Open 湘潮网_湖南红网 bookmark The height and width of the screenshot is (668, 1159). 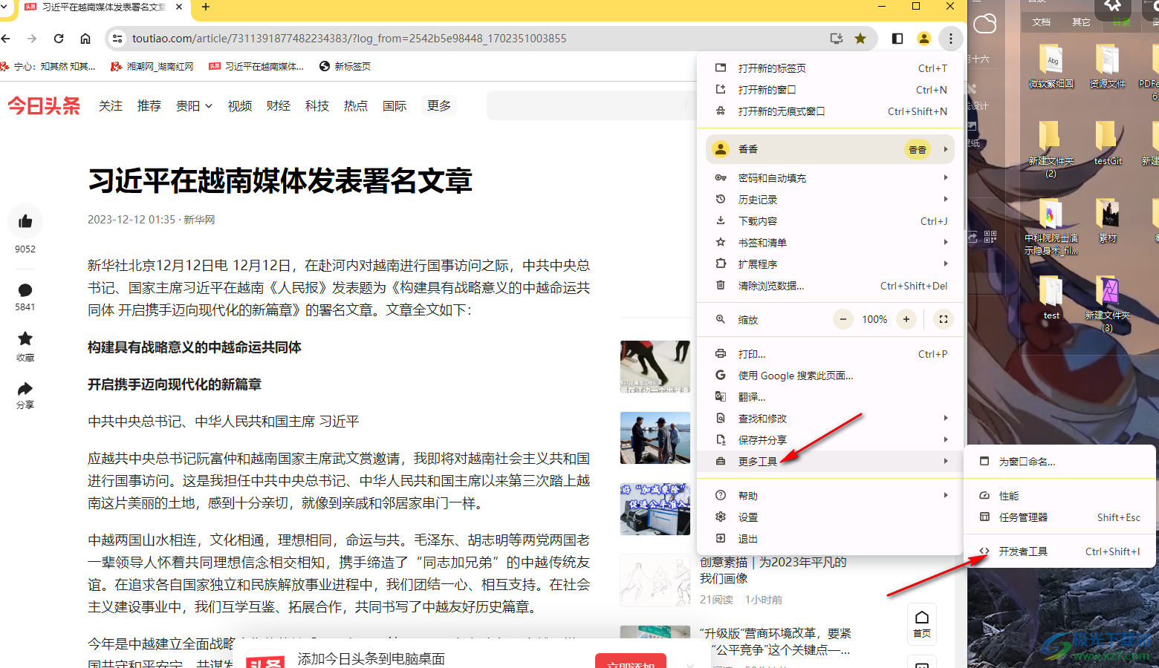152,67
